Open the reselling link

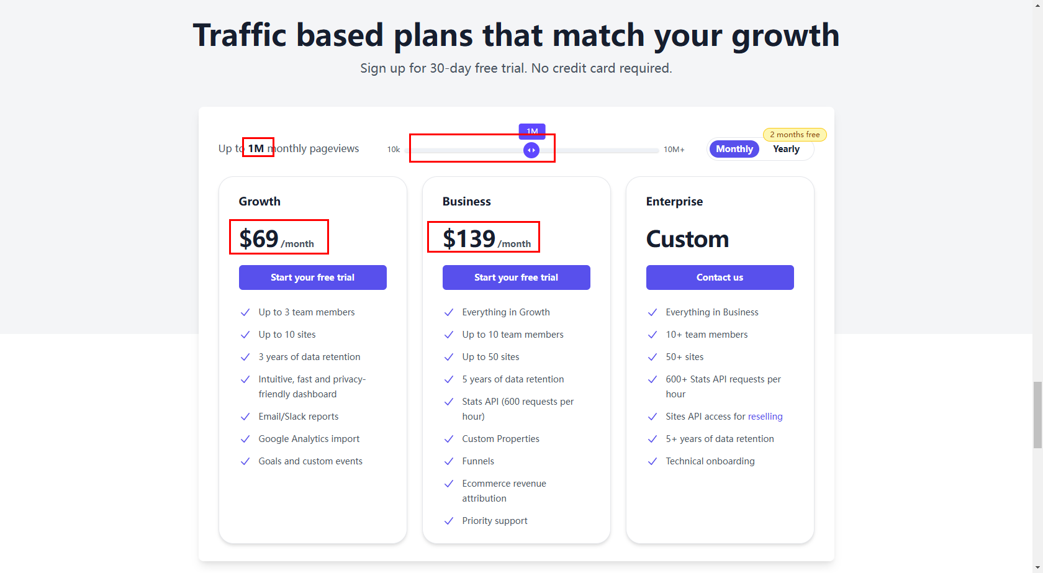click(x=765, y=417)
